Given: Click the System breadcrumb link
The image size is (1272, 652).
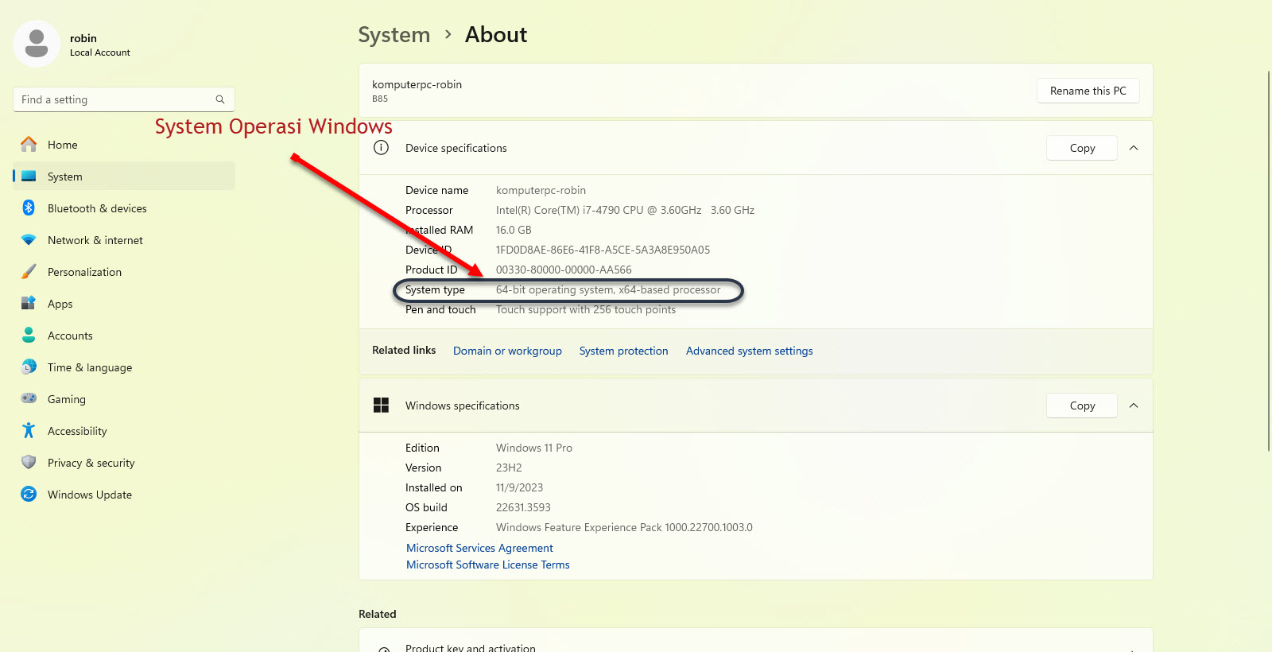Looking at the screenshot, I should point(394,35).
